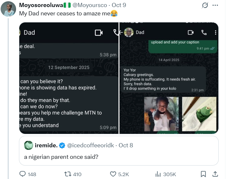The height and width of the screenshot is (179, 228).
Task: Open the three-dot more options menu
Action: pos(215,5)
